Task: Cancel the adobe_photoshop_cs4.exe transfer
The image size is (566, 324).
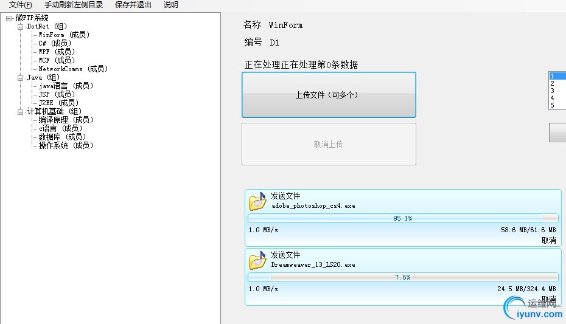Action: coord(549,240)
